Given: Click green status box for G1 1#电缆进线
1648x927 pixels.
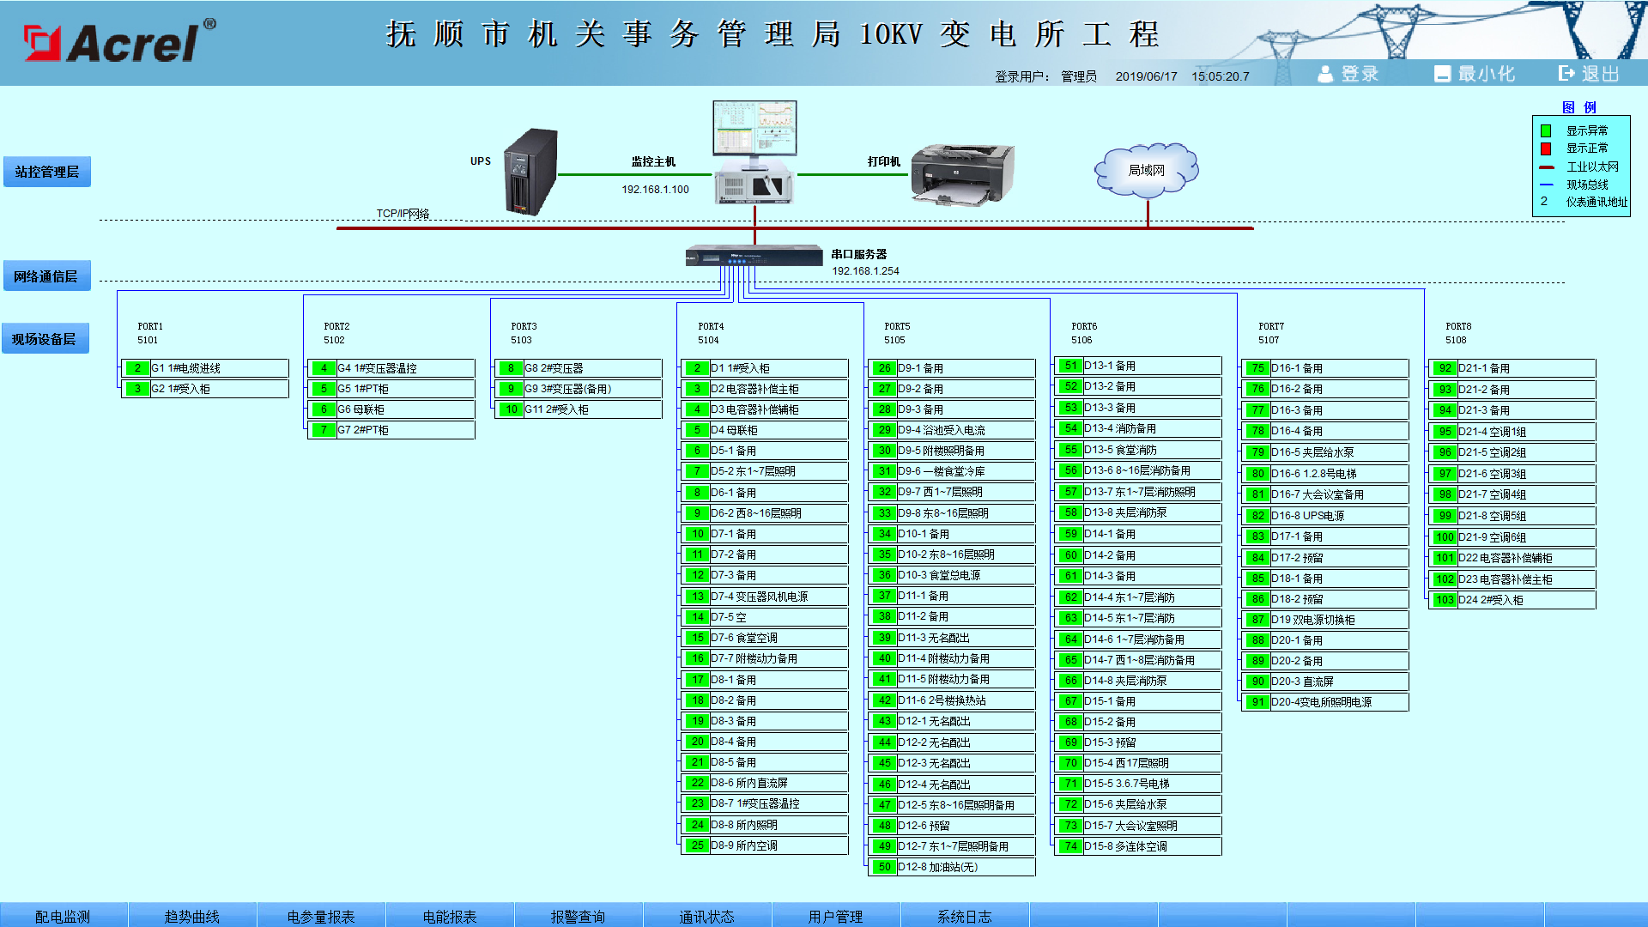Looking at the screenshot, I should [x=136, y=368].
